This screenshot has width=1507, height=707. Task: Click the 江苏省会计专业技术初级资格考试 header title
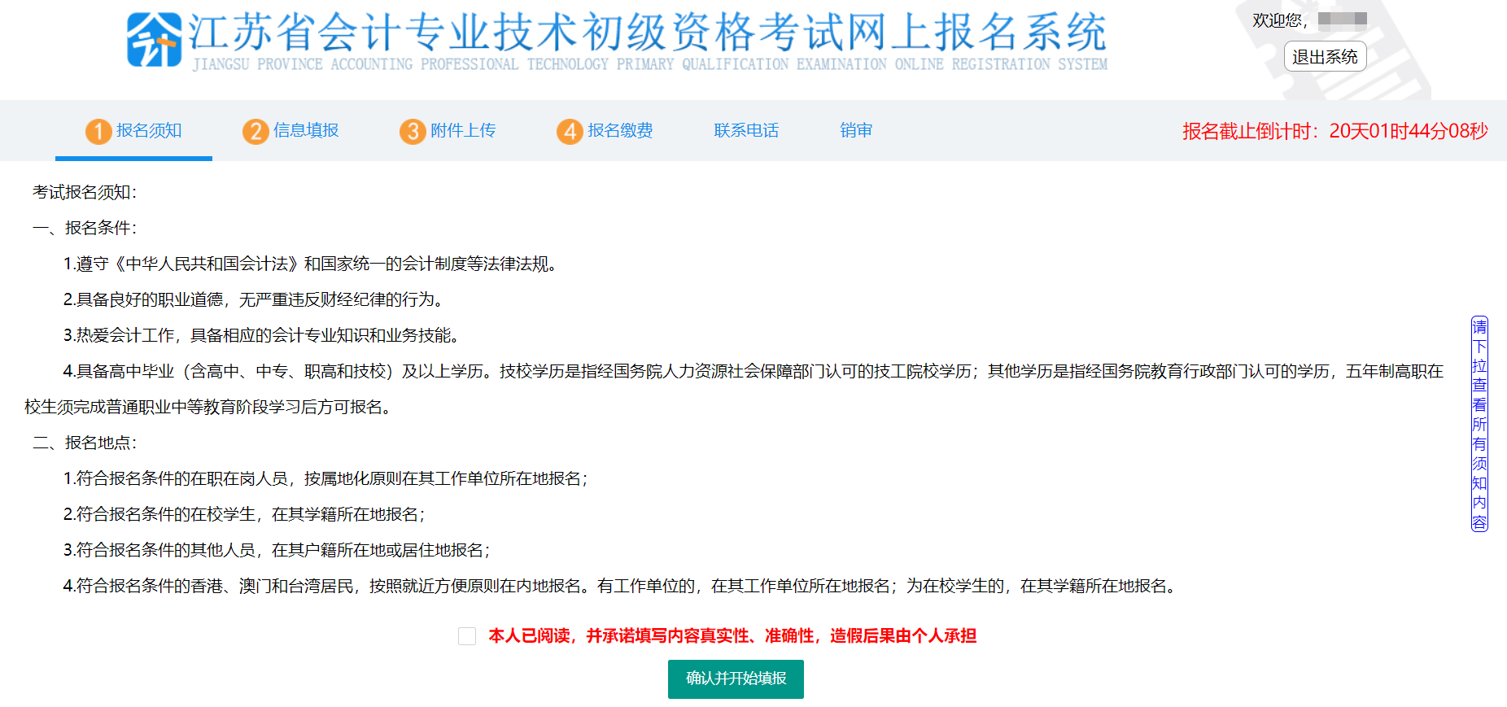point(647,34)
